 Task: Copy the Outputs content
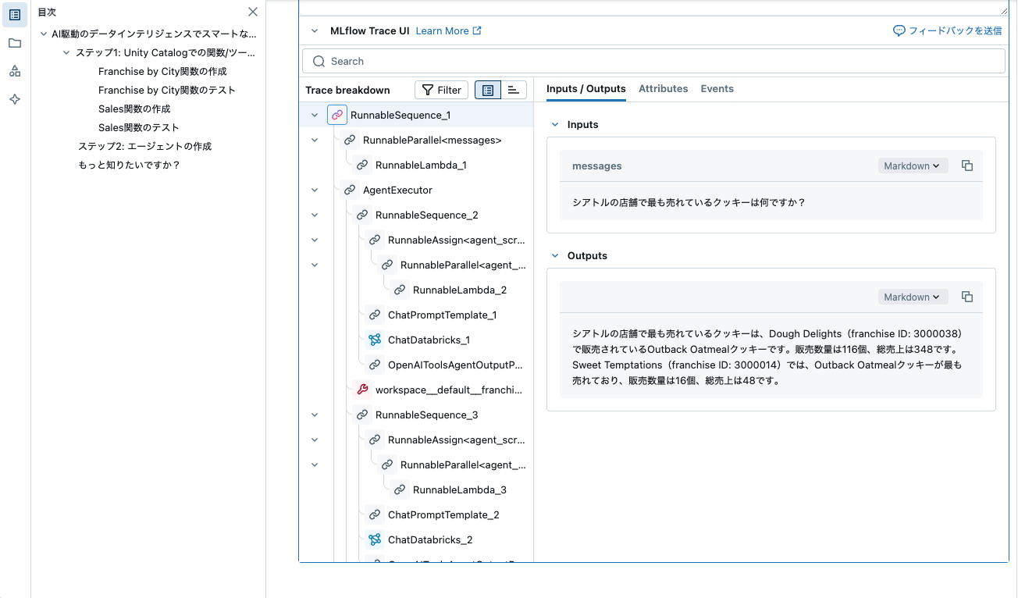point(967,297)
